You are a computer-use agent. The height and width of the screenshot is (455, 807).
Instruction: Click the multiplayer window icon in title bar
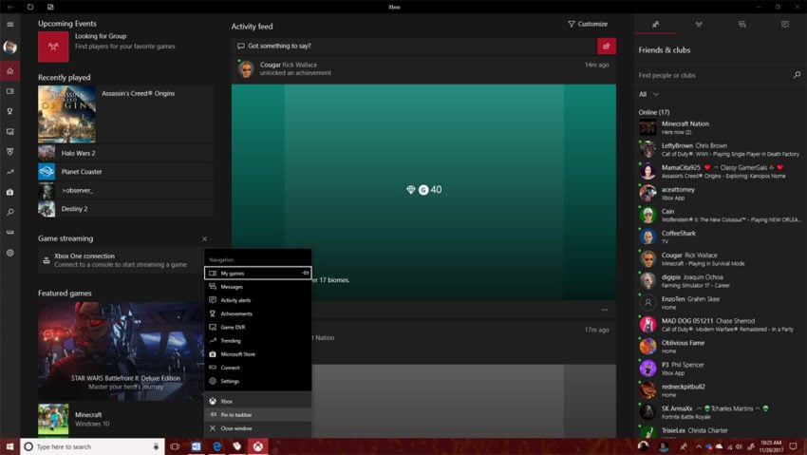click(50, 7)
